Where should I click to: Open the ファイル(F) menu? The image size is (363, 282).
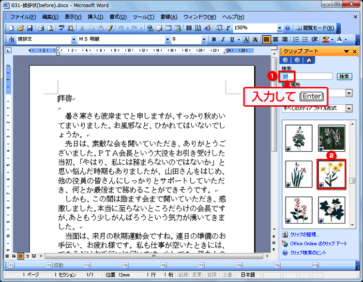[x=23, y=17]
